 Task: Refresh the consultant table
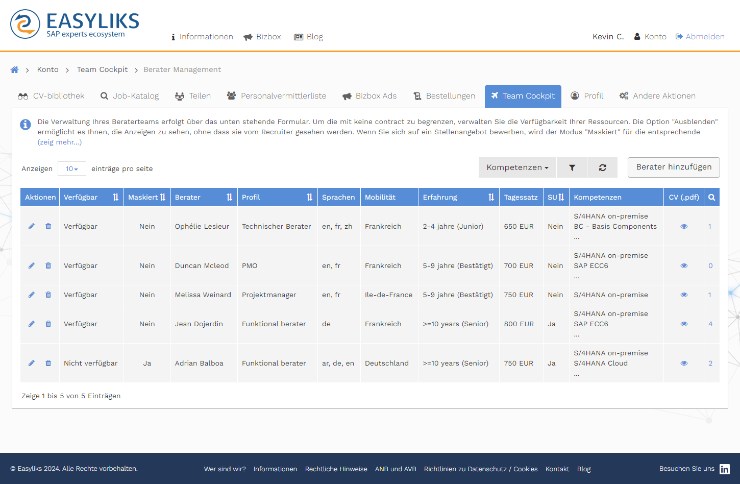602,167
